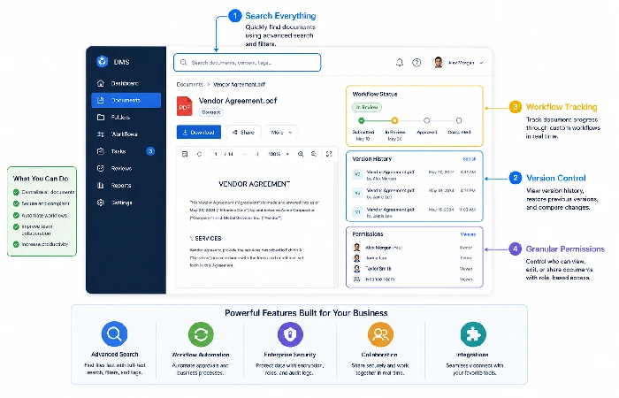The image size is (619, 398).
Task: Open Dashboard in the sidebar
Action: point(126,83)
